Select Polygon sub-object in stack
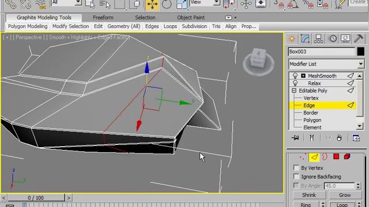This screenshot has width=369, height=207. click(x=312, y=120)
